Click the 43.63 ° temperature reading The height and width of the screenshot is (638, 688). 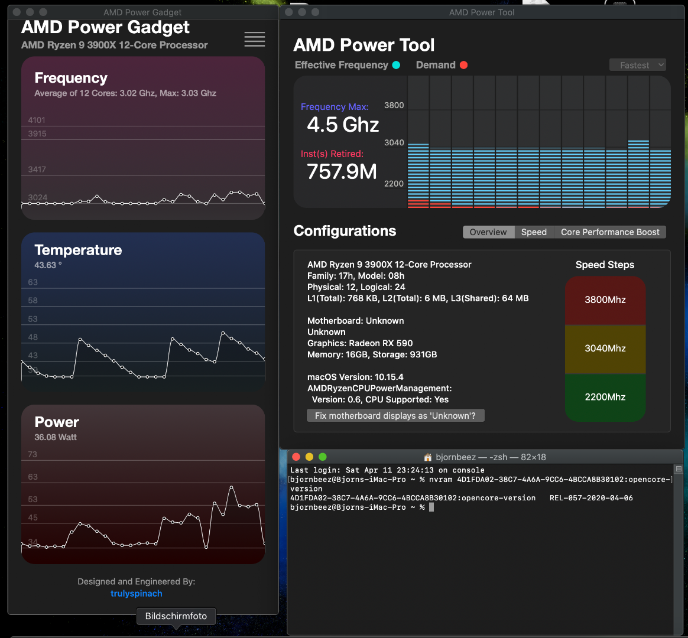[x=48, y=265]
